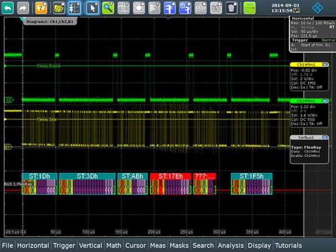The image size is (336, 252).
Task: Click the Undo arrow icon
Action: tap(8, 8)
